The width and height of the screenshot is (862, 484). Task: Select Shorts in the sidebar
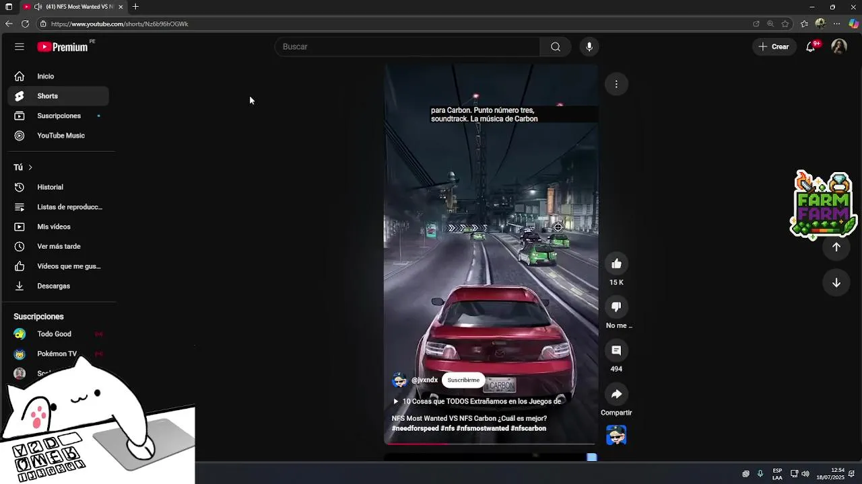[x=59, y=96]
